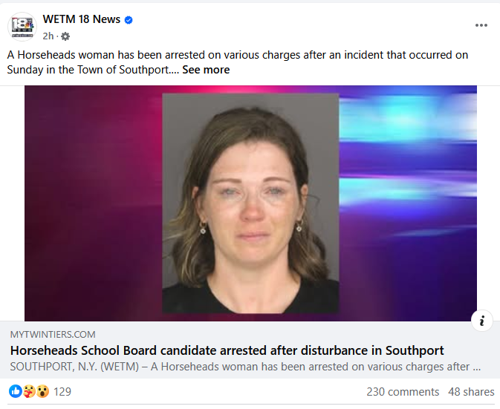Click the blue verified badge
The image size is (500, 409).
129,20
